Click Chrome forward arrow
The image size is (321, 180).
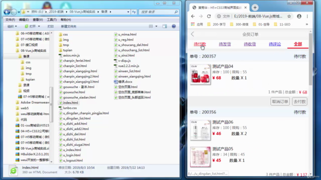coord(201,16)
